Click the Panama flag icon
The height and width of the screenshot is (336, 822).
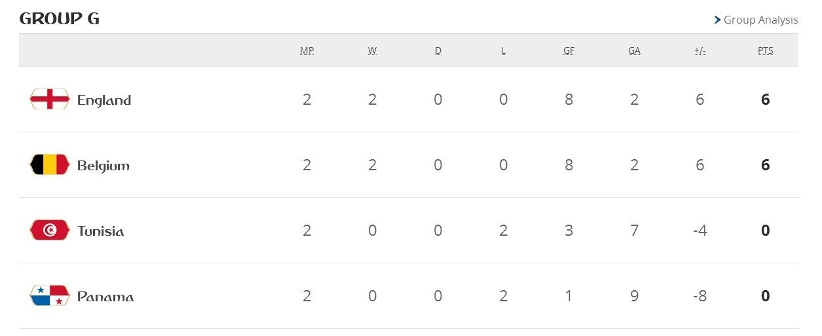pos(49,296)
